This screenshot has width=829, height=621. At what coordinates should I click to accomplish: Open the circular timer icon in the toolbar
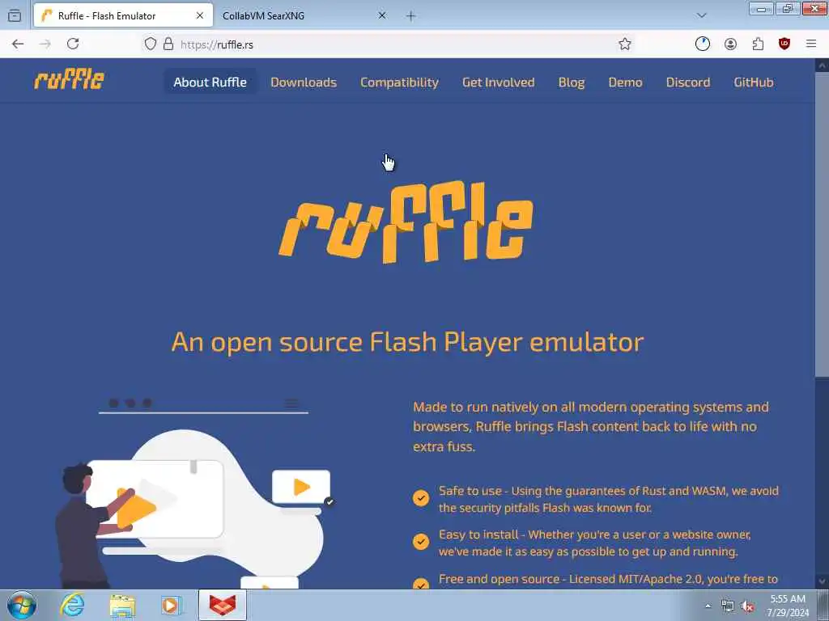click(x=703, y=44)
